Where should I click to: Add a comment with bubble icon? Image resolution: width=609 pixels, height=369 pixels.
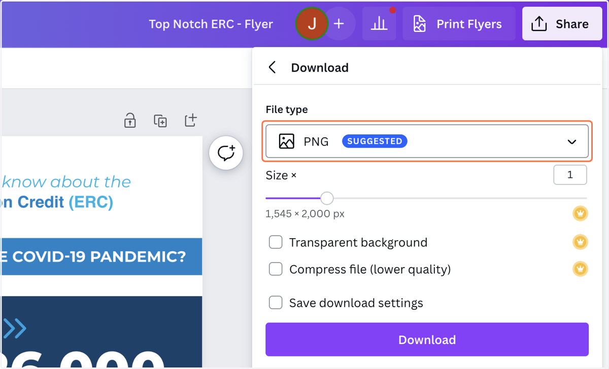coord(226,153)
